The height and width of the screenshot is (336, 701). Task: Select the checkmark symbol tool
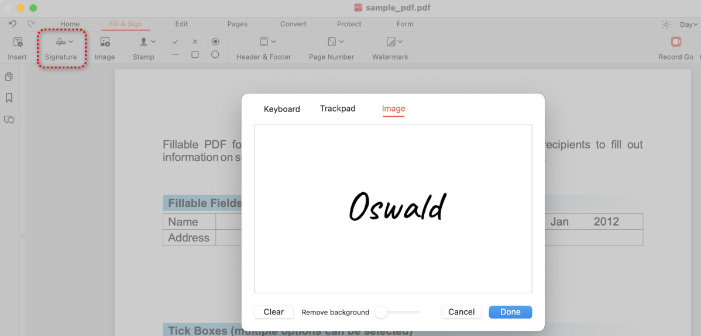point(176,41)
